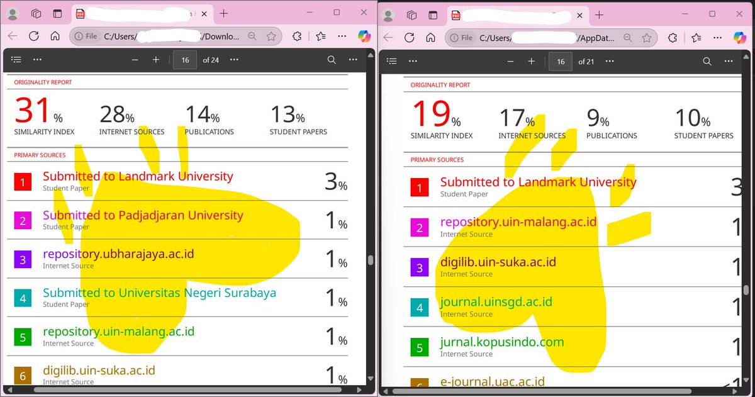Open workspaces icon in right browser window

(412, 14)
